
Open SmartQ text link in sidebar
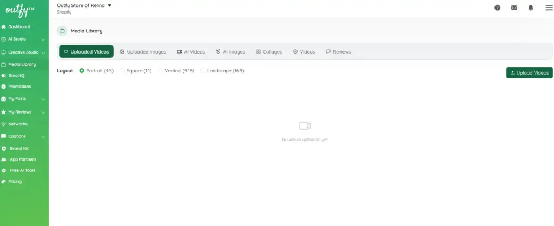tap(16, 76)
